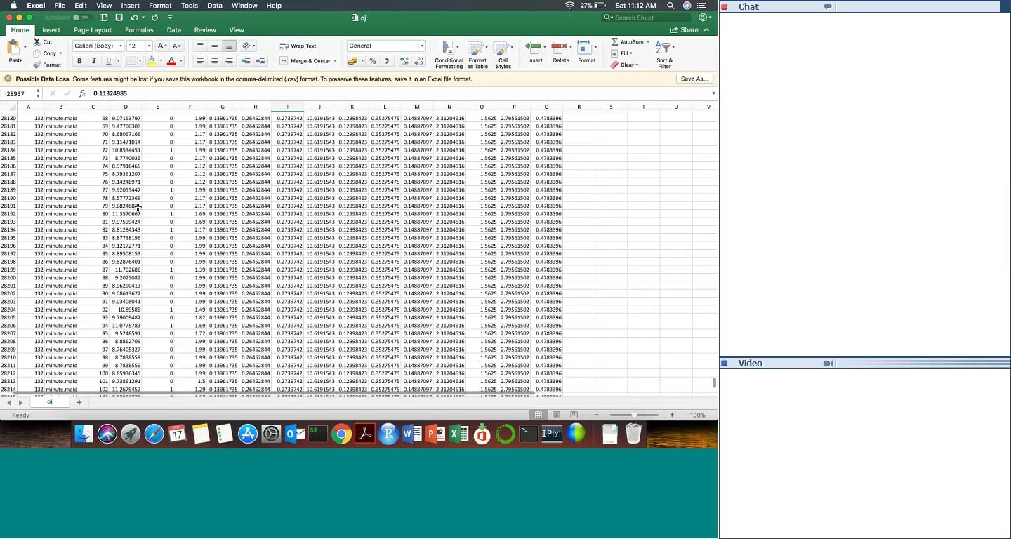Screen dimensions: 1011x539
Task: Dismiss the Possible Data Loss warning
Action: tap(8, 79)
